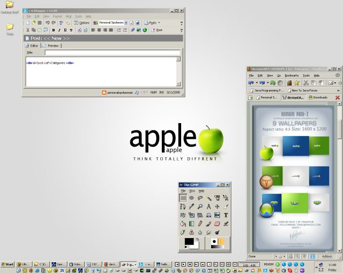Select the Select by Color tool in GIMP
Screen dimensions: 343x274
pos(217,198)
